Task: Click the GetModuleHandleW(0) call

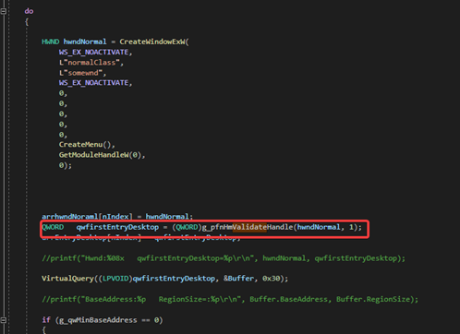Action: 102,155
